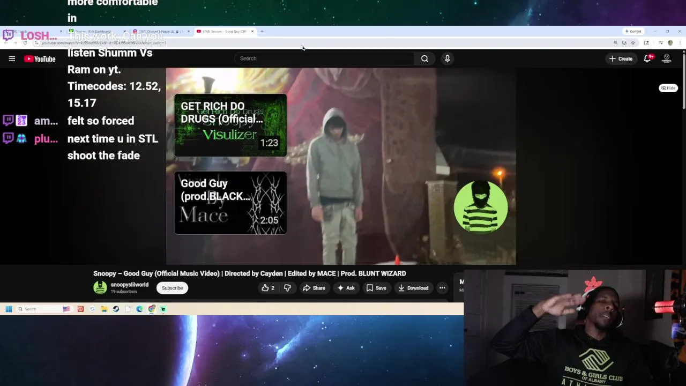Click the video title text
This screenshot has width=686, height=386.
pyautogui.click(x=250, y=273)
